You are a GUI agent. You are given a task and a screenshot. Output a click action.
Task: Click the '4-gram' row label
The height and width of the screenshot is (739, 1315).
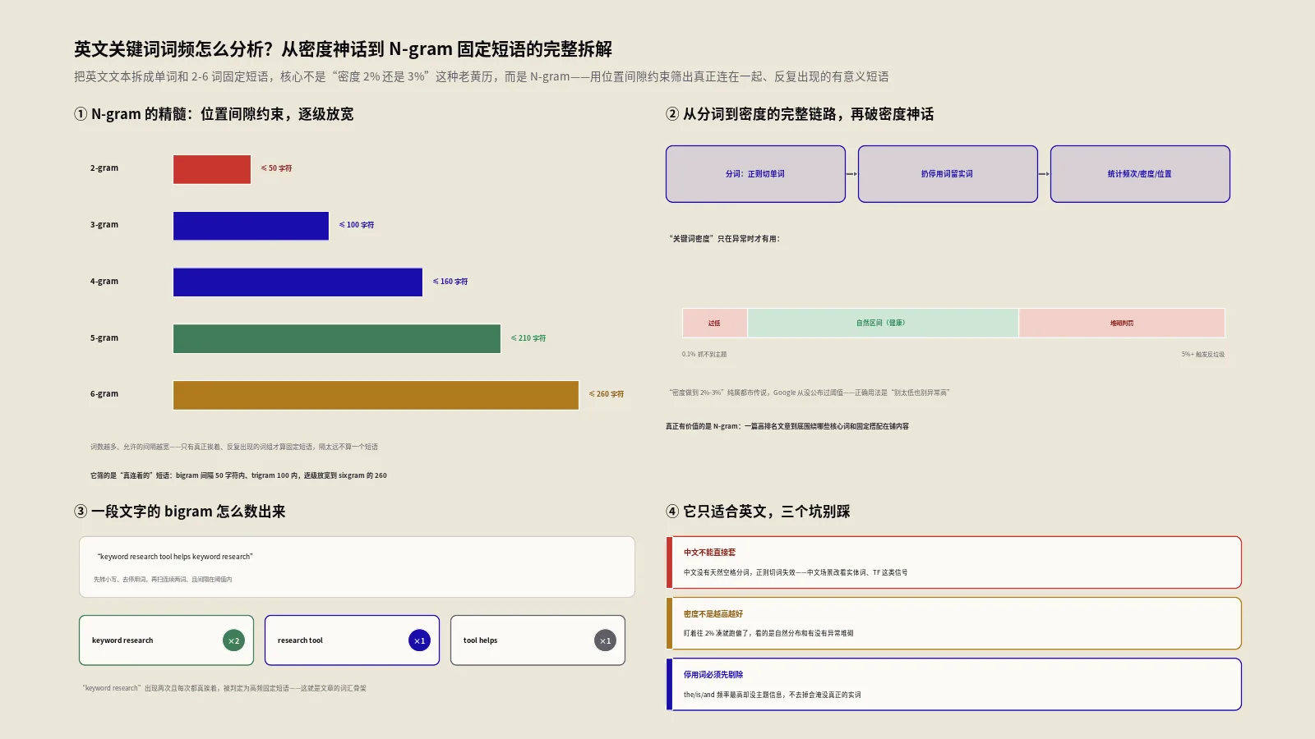[x=104, y=282]
